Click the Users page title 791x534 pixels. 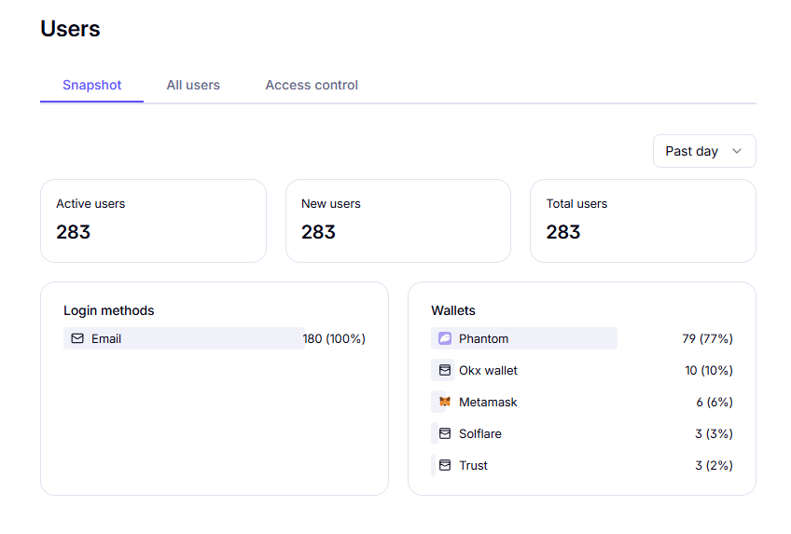pos(70,29)
